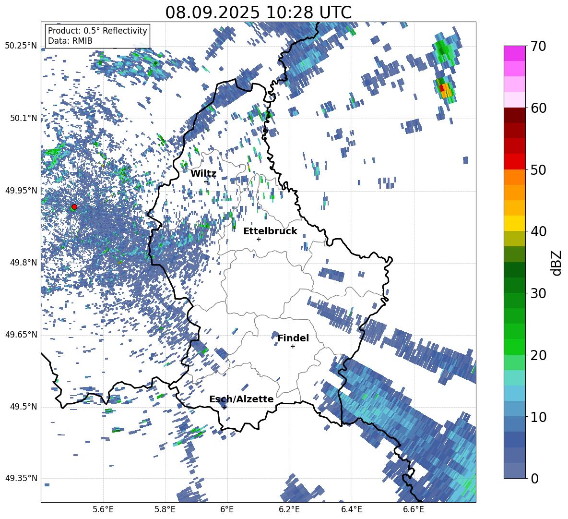
Task: Click the Product: 0.5° Reflectivity text
Action: (x=97, y=30)
